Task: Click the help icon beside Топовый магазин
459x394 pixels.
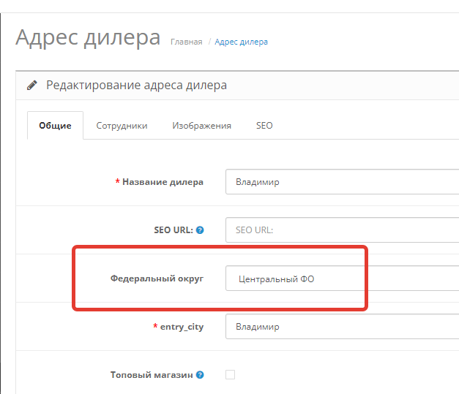Action: coord(200,375)
